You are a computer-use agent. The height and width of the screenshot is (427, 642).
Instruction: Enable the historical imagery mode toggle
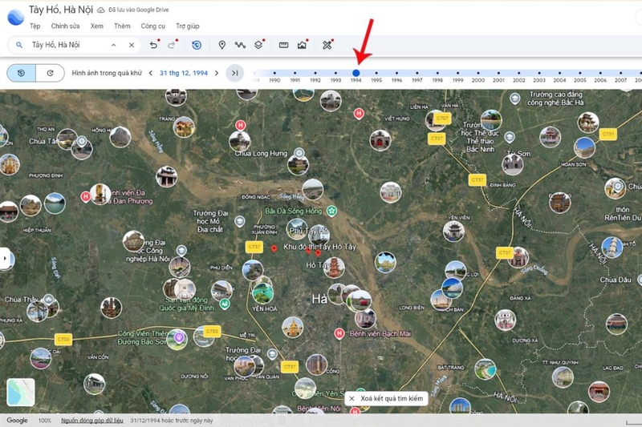point(22,73)
